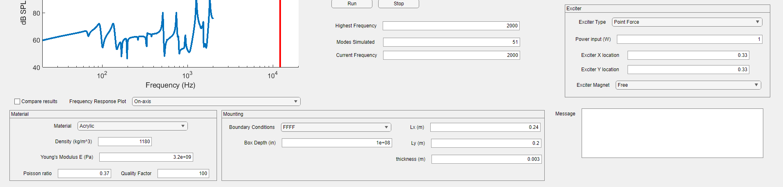Open the Exciter Magnet dropdown showing Free

click(688, 85)
